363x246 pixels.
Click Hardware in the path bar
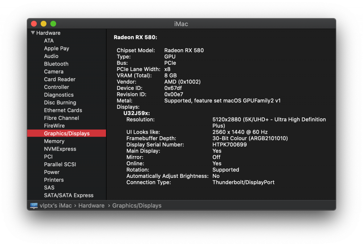click(x=91, y=205)
